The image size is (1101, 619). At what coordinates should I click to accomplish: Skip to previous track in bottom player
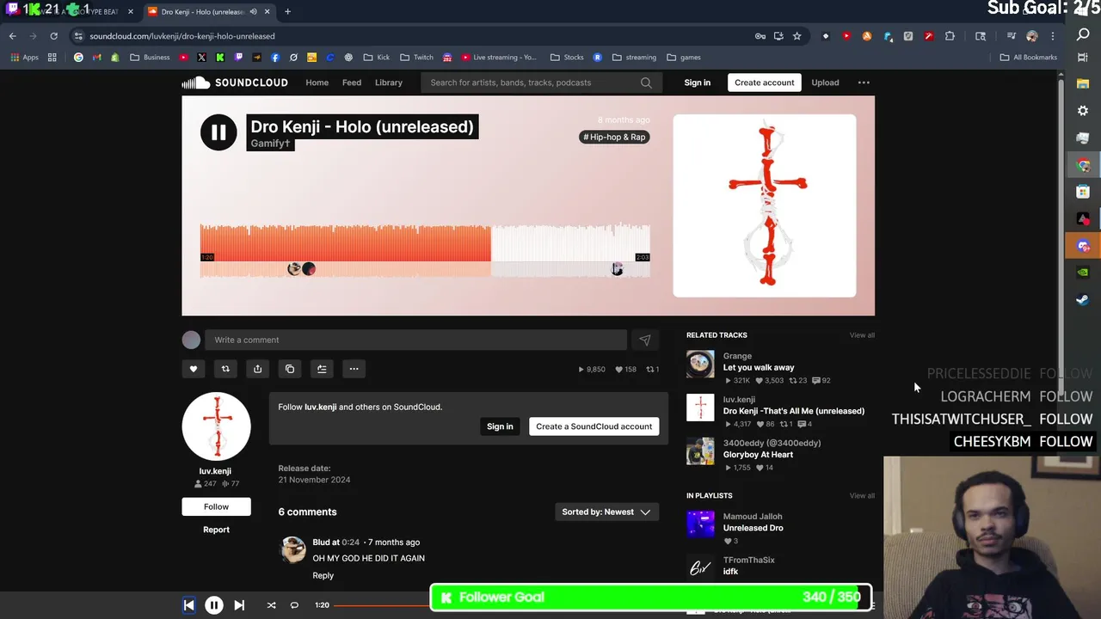[x=189, y=605]
